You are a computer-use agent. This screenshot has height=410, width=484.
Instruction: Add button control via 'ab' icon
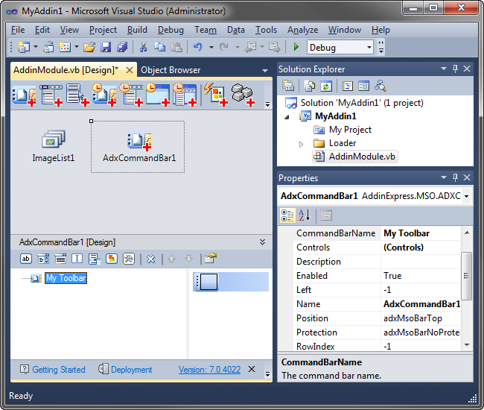pos(26,259)
